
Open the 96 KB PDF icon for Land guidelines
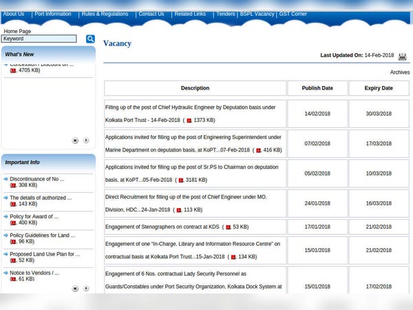[x=13, y=242]
